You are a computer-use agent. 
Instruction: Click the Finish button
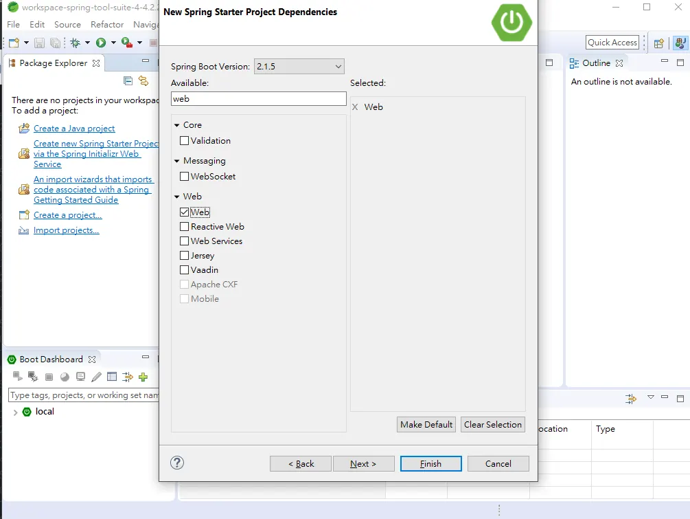(430, 463)
